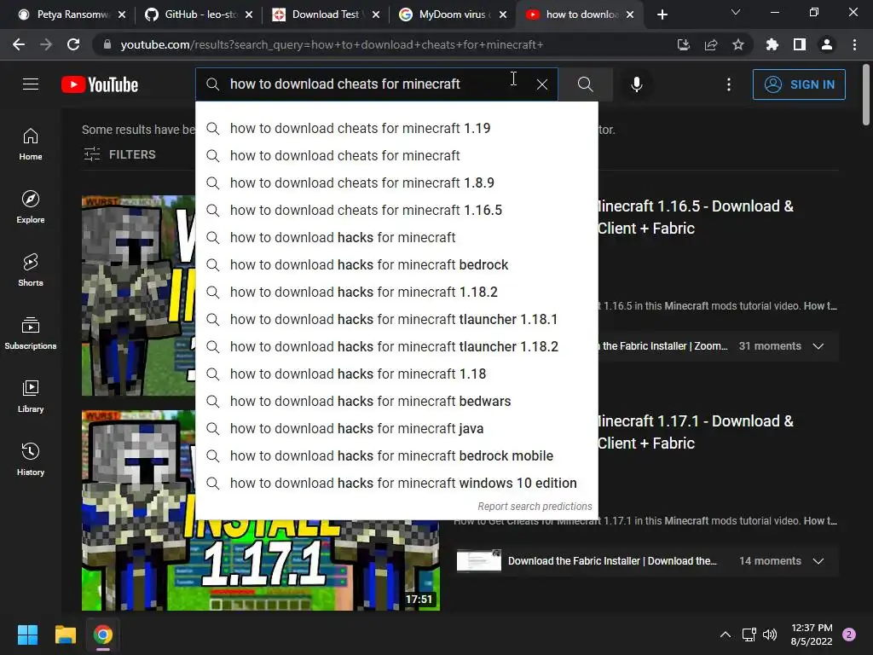The width and height of the screenshot is (873, 655).
Task: Open the Minecraft 1.16.5 video title
Action: point(696,217)
